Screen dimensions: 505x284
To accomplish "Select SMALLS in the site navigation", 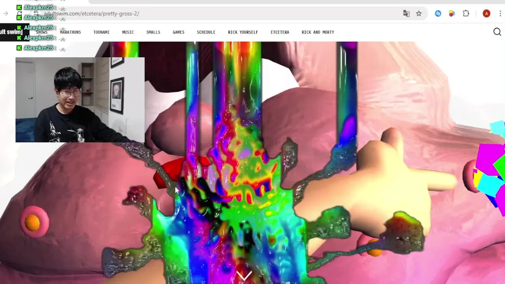I will click(x=153, y=32).
